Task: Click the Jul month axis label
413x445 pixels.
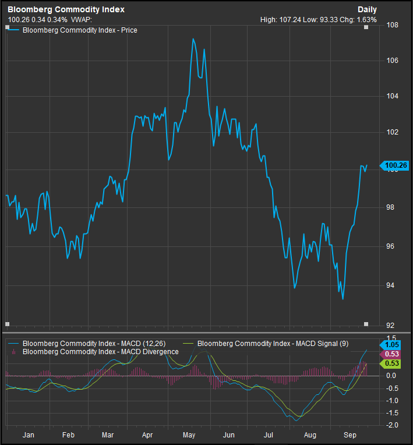Action: pos(268,435)
